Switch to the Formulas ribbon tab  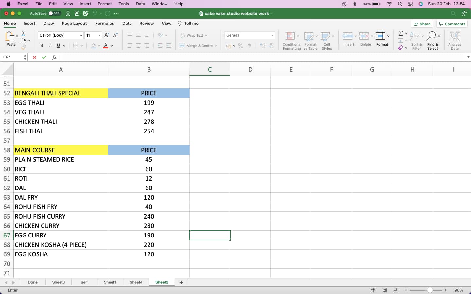point(104,24)
